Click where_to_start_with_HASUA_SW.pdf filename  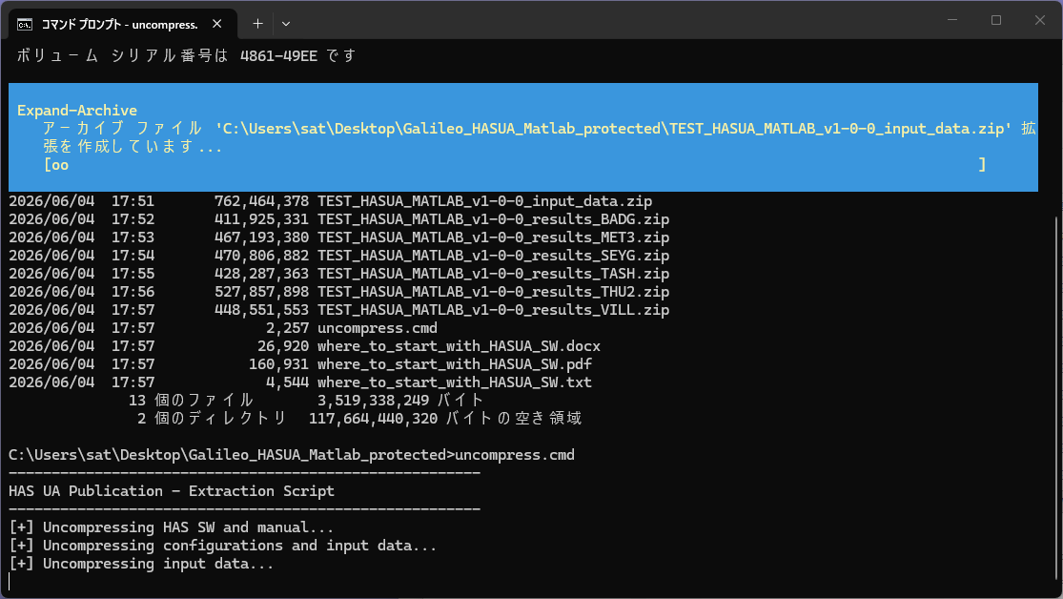[x=455, y=364]
